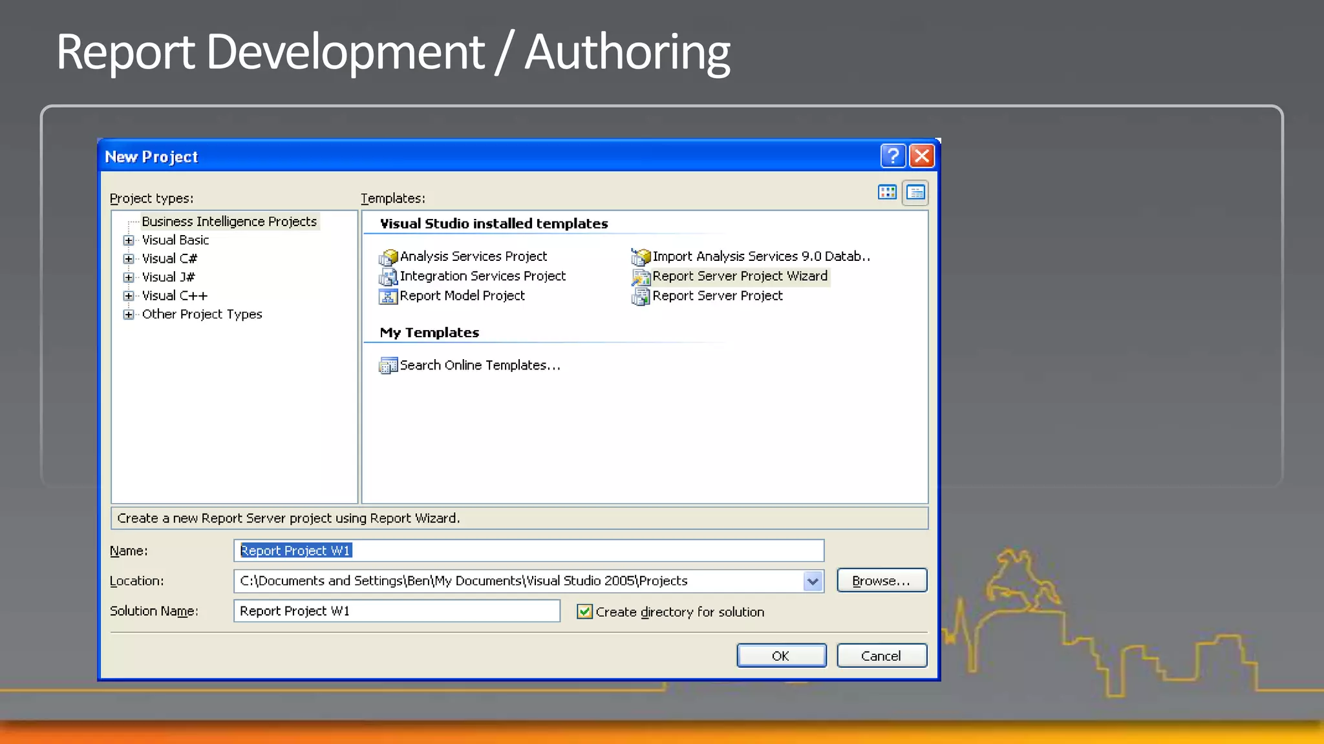Screen dimensions: 1324x744
Task: Click the Import Analysis Services 9.0 Database icon
Action: point(641,257)
